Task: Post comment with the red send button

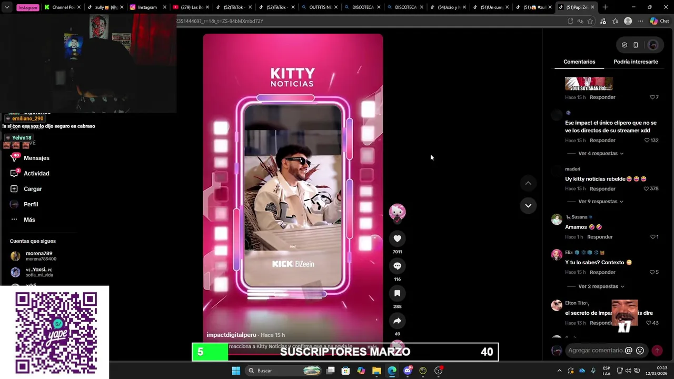Action: pyautogui.click(x=657, y=351)
